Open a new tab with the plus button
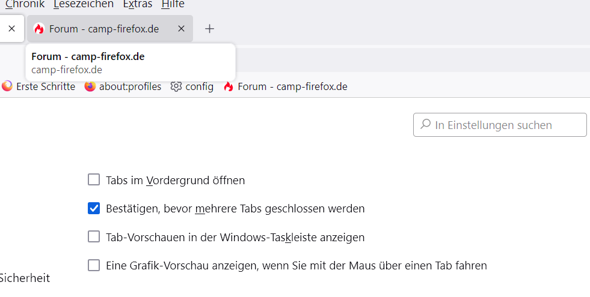 pos(209,29)
